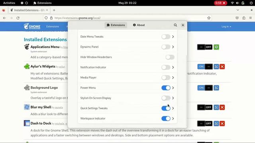This screenshot has height=143, width=255.
Task: Expand Media Player settings chevron
Action: pyautogui.click(x=173, y=77)
